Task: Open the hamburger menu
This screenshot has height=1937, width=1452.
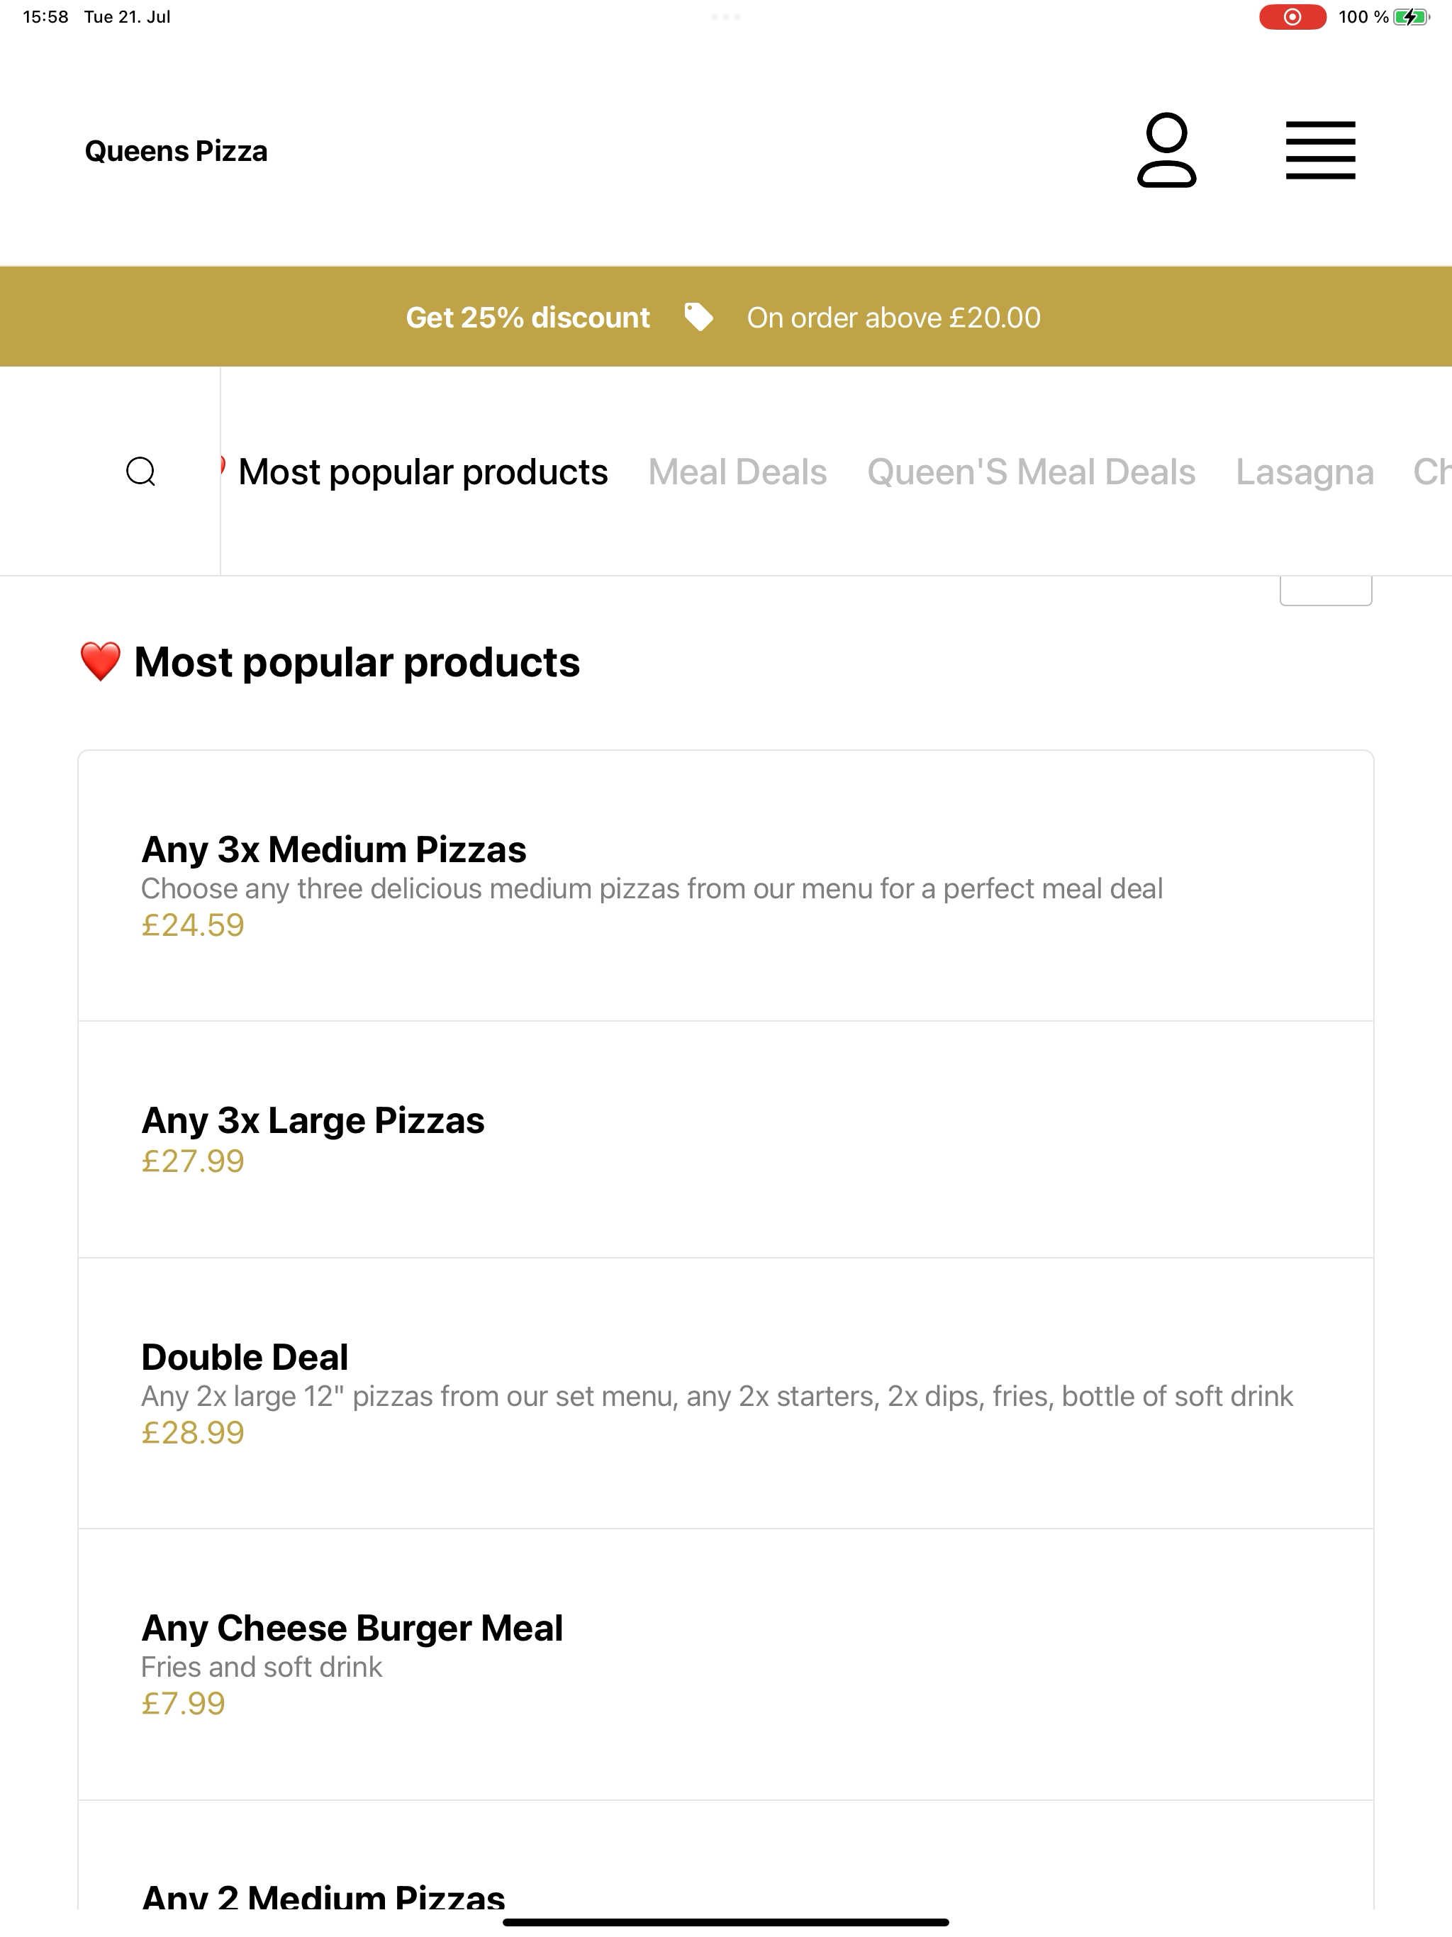Action: (x=1319, y=150)
